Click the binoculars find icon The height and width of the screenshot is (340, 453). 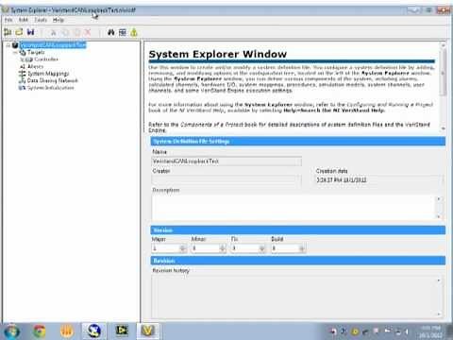click(111, 32)
